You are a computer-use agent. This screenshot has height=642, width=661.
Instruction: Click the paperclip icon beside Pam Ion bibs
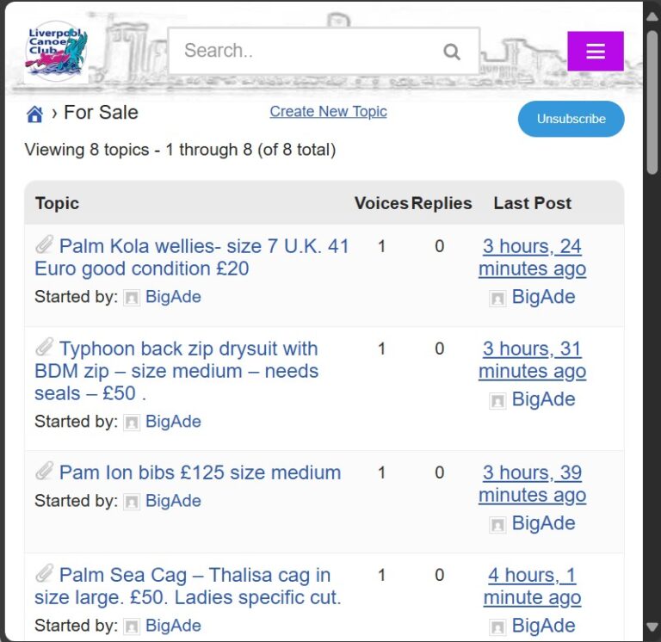tap(44, 472)
